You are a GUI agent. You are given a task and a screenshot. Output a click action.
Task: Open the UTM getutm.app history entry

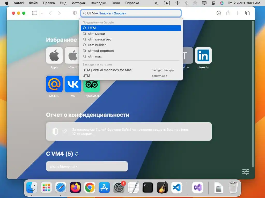coord(131,76)
